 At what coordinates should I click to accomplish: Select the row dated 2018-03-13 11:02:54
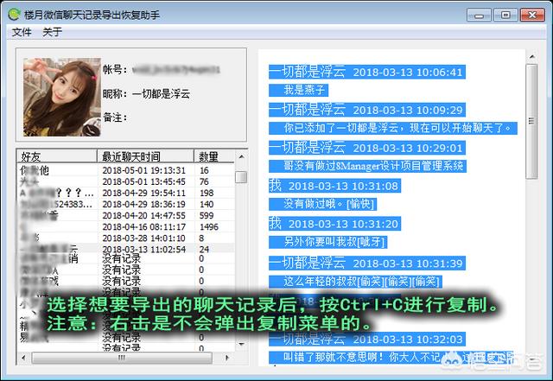125,249
